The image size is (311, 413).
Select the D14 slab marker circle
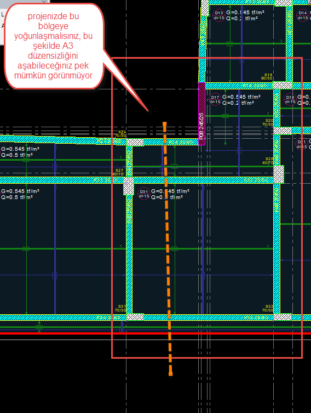pyautogui.click(x=303, y=15)
